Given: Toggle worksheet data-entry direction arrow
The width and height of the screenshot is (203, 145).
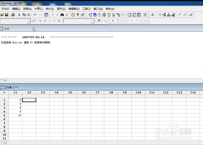Looking at the screenshot, I should tap(4, 92).
